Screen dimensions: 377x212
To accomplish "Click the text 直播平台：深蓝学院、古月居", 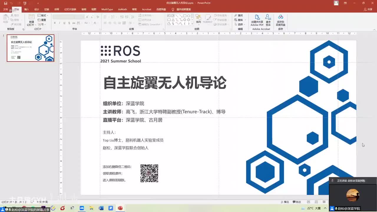I will pos(133,120).
